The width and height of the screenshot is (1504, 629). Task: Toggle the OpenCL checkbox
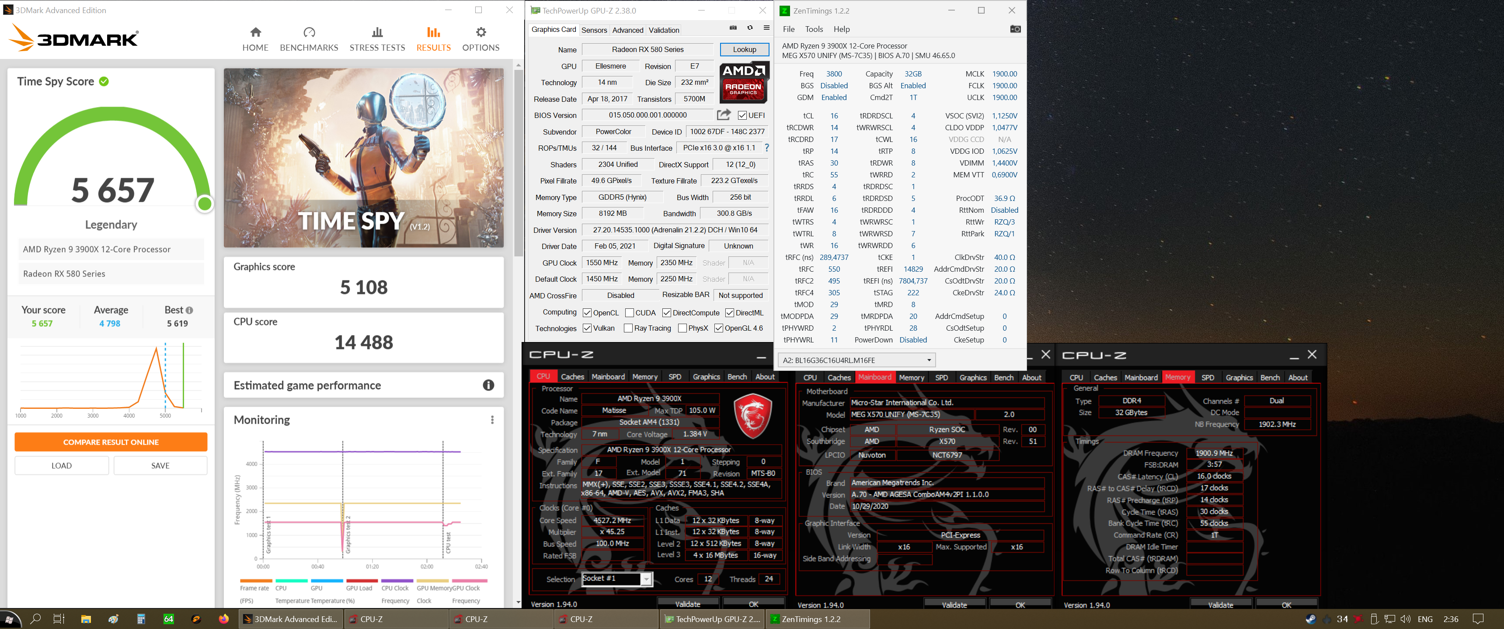(587, 313)
